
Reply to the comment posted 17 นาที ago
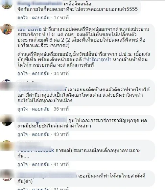[41, 18]
